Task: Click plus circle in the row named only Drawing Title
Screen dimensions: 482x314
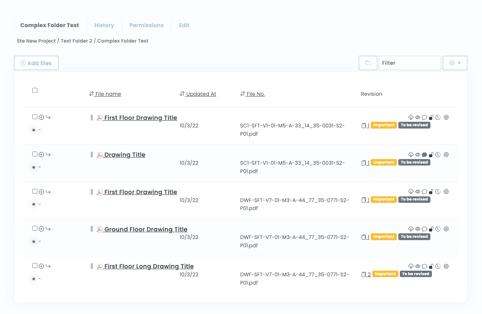Action: (41, 155)
